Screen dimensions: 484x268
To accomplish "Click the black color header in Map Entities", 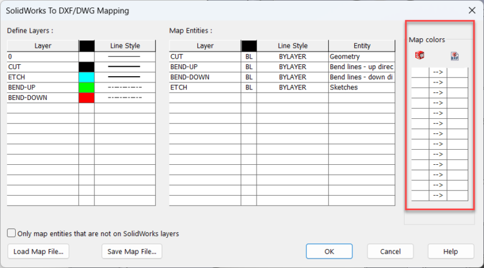I will coord(249,46).
